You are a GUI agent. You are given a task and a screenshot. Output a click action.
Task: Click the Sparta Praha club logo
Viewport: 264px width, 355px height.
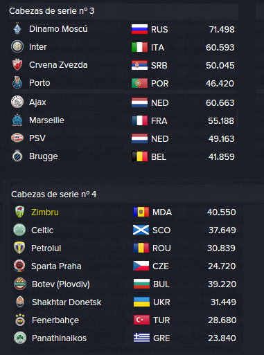click(19, 266)
